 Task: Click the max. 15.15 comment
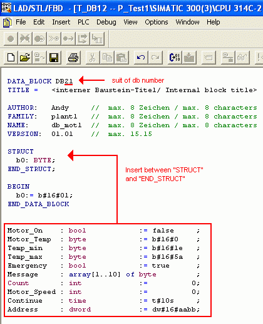[x=130, y=134]
